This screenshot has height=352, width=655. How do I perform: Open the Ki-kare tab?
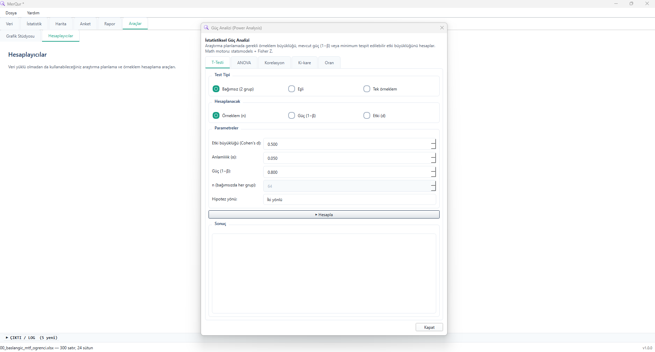304,62
